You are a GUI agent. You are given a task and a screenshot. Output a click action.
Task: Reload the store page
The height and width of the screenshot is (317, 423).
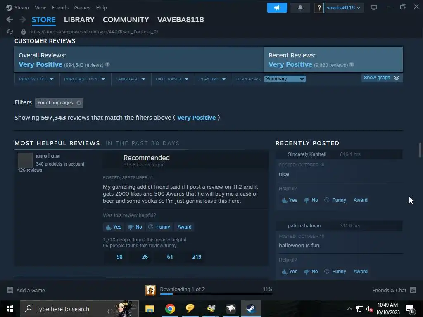[10, 32]
